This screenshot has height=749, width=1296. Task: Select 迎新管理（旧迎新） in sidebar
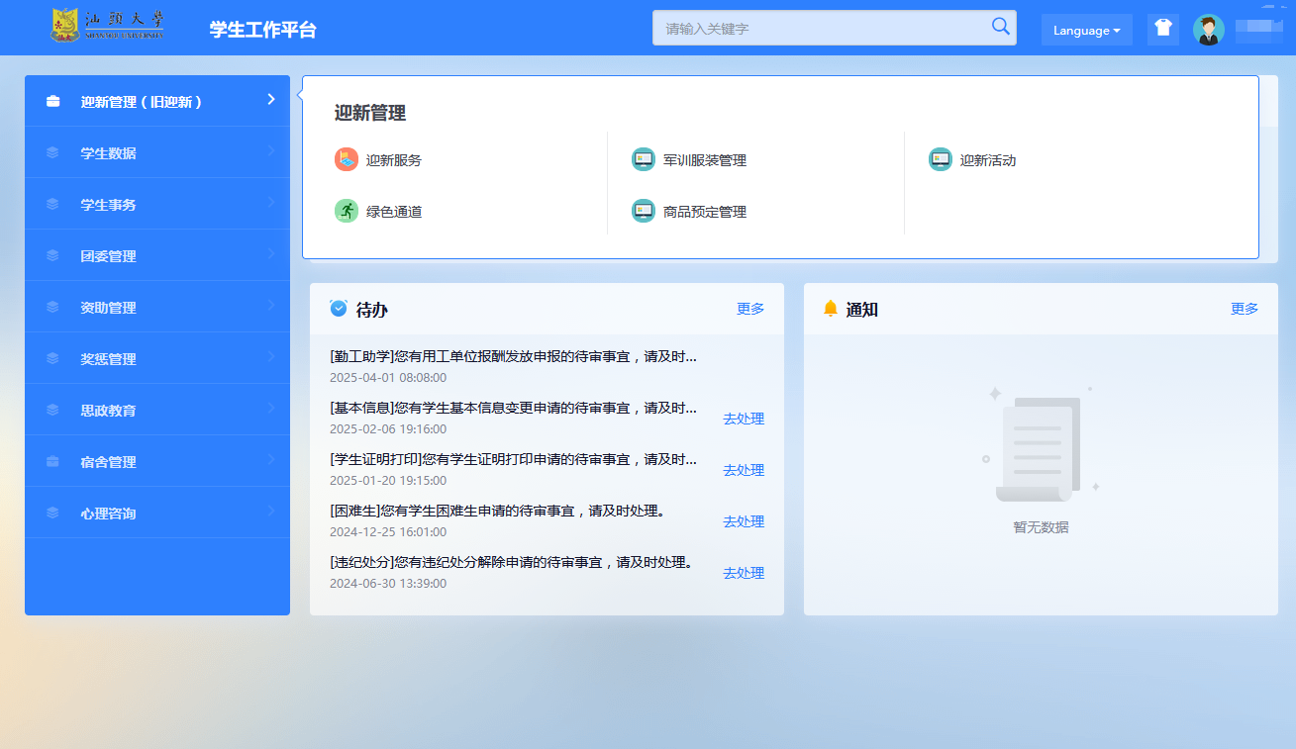[157, 101]
